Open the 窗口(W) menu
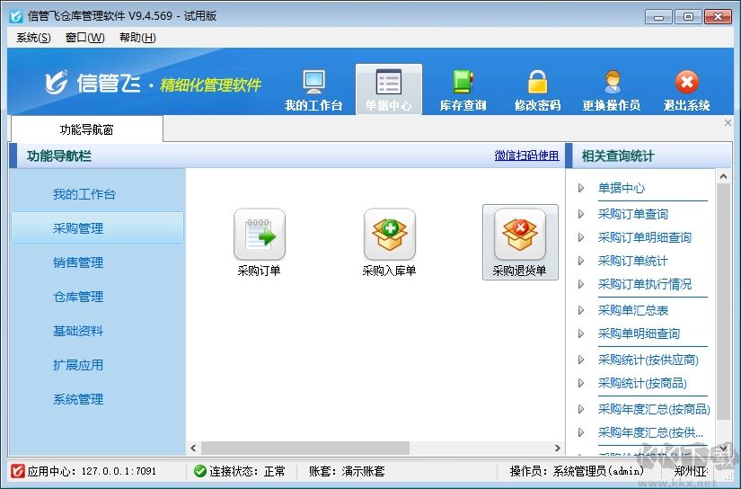The width and height of the screenshot is (741, 489). [84, 38]
